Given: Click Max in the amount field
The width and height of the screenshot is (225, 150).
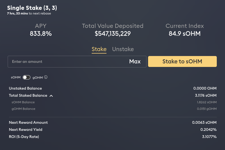Looking at the screenshot, I should click(x=135, y=61).
